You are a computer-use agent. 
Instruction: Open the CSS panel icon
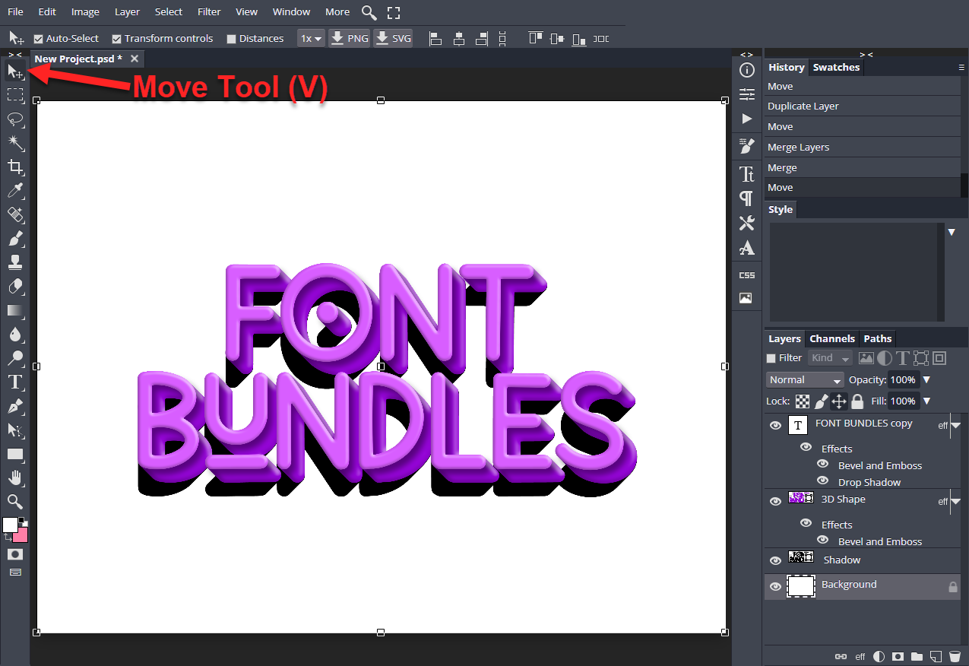pos(747,274)
